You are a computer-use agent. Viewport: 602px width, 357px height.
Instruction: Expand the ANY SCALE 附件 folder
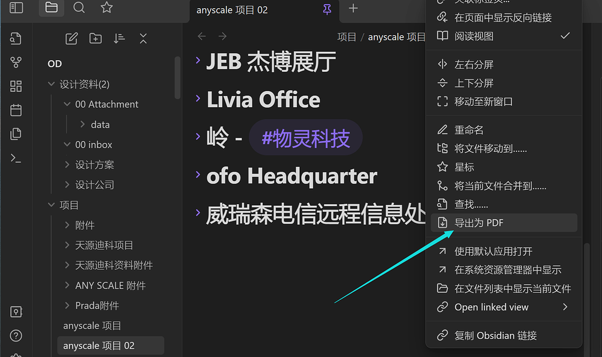pos(67,285)
